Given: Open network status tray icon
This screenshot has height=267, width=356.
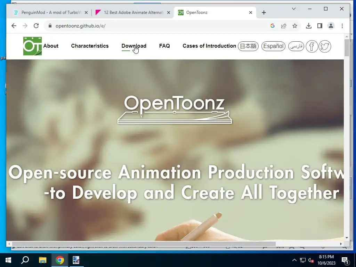Looking at the screenshot, I should 303,260.
